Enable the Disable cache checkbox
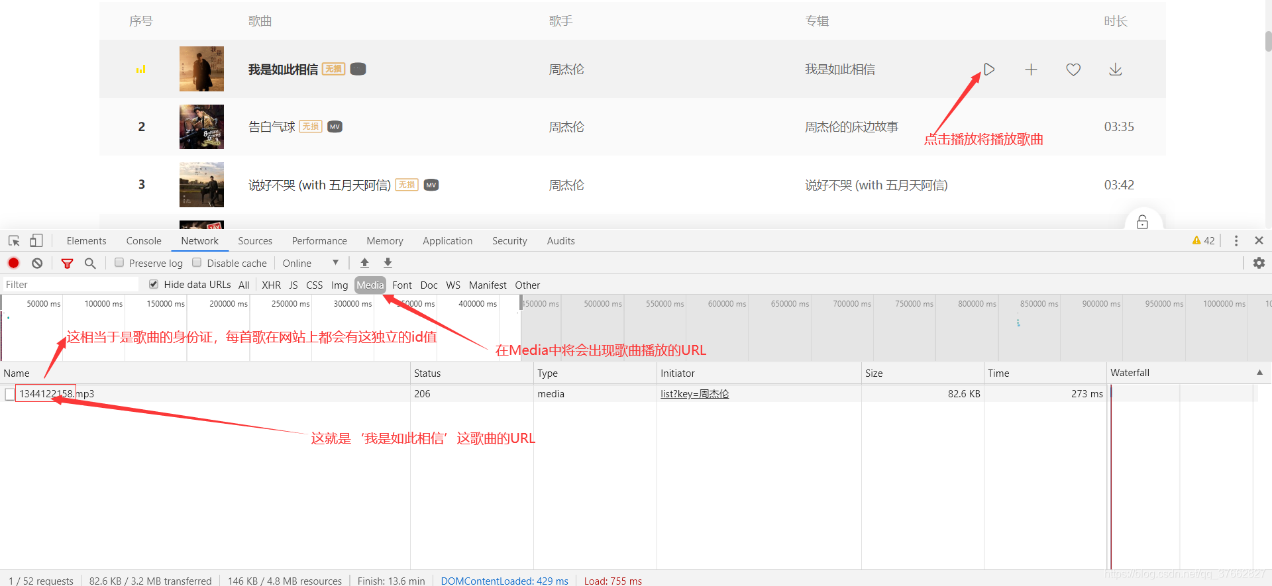 [197, 263]
